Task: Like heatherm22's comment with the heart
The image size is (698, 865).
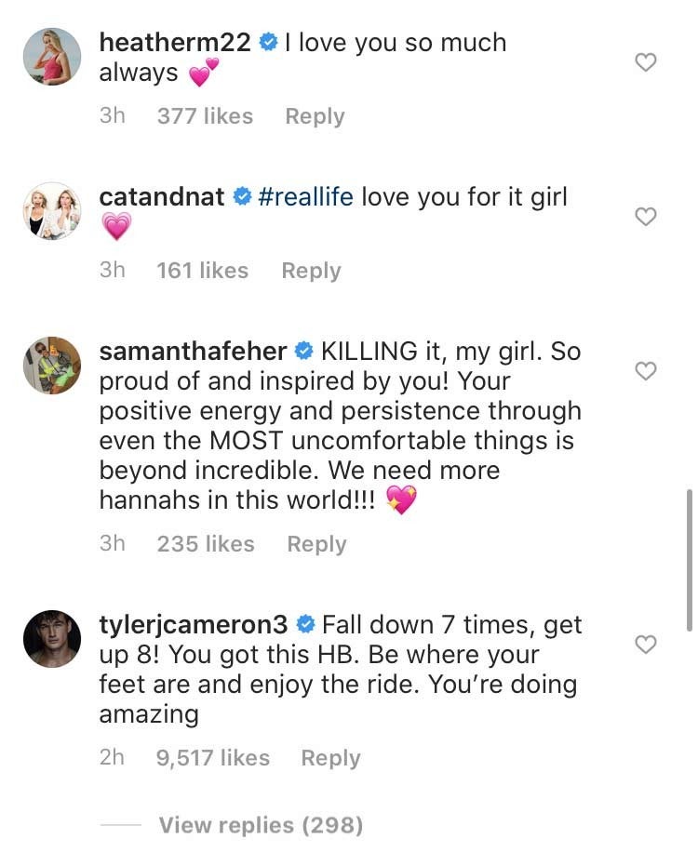Action: [x=645, y=62]
